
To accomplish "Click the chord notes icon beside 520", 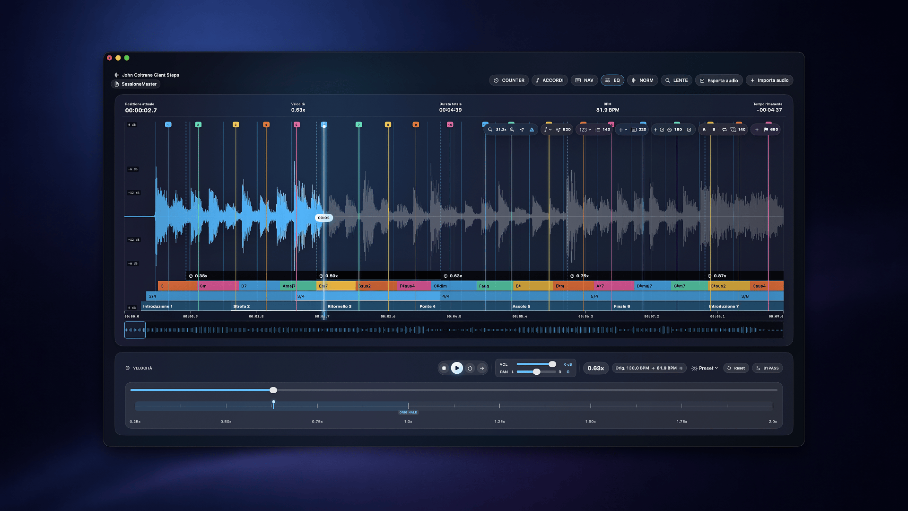I will [559, 130].
